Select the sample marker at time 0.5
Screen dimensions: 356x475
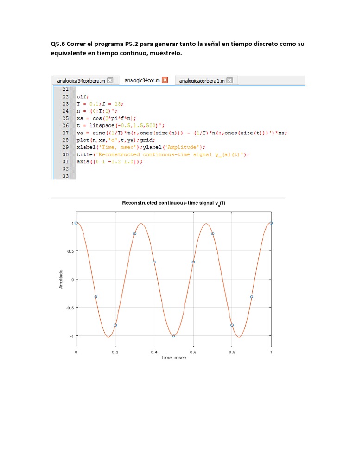174,336
